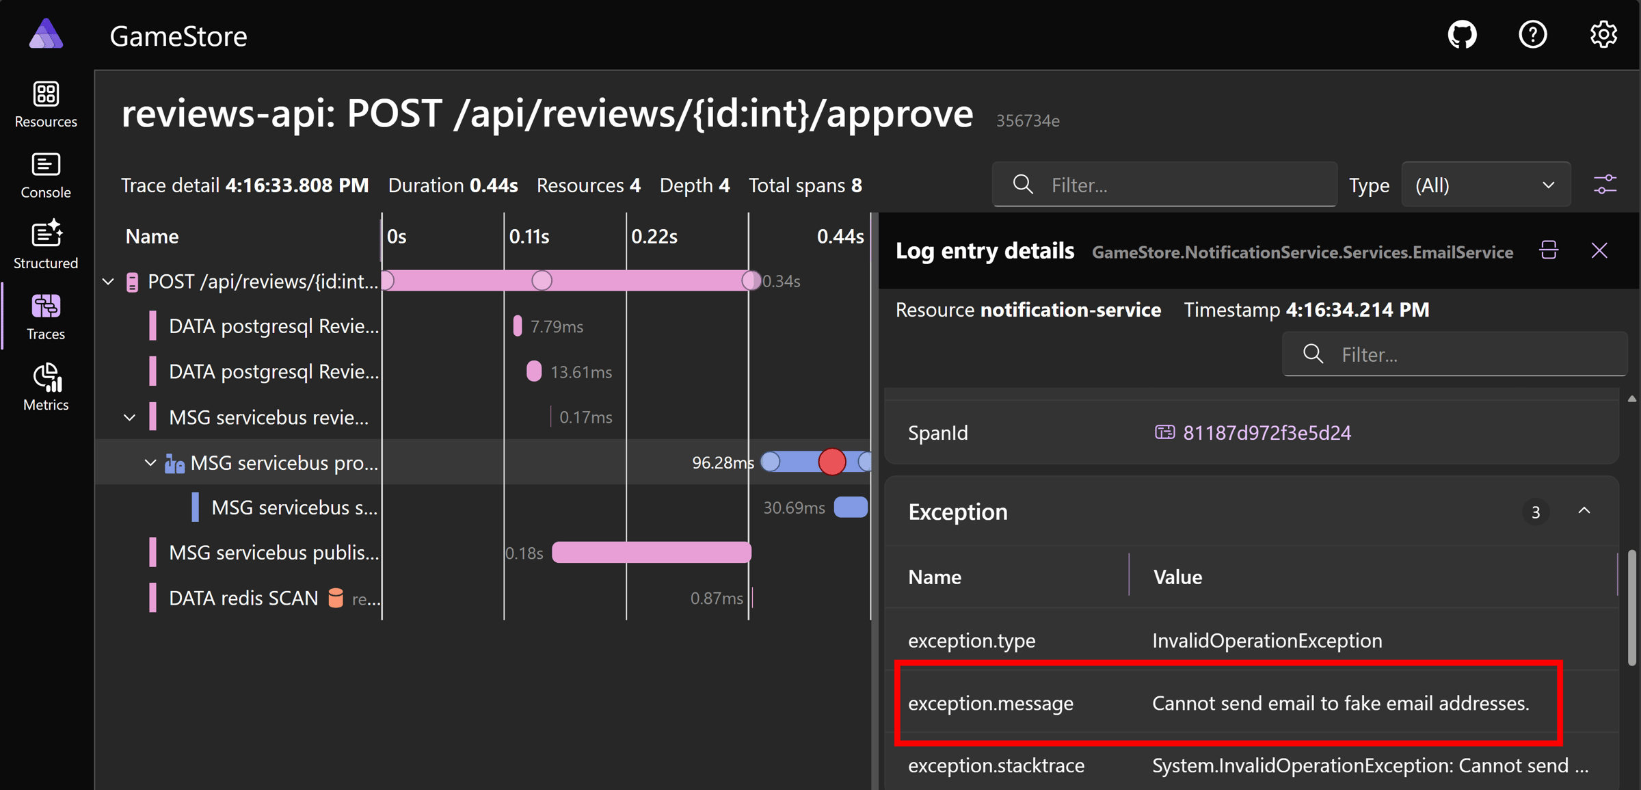Image resolution: width=1641 pixels, height=790 pixels.
Task: Open Structured logs in sidebar
Action: coord(46,246)
